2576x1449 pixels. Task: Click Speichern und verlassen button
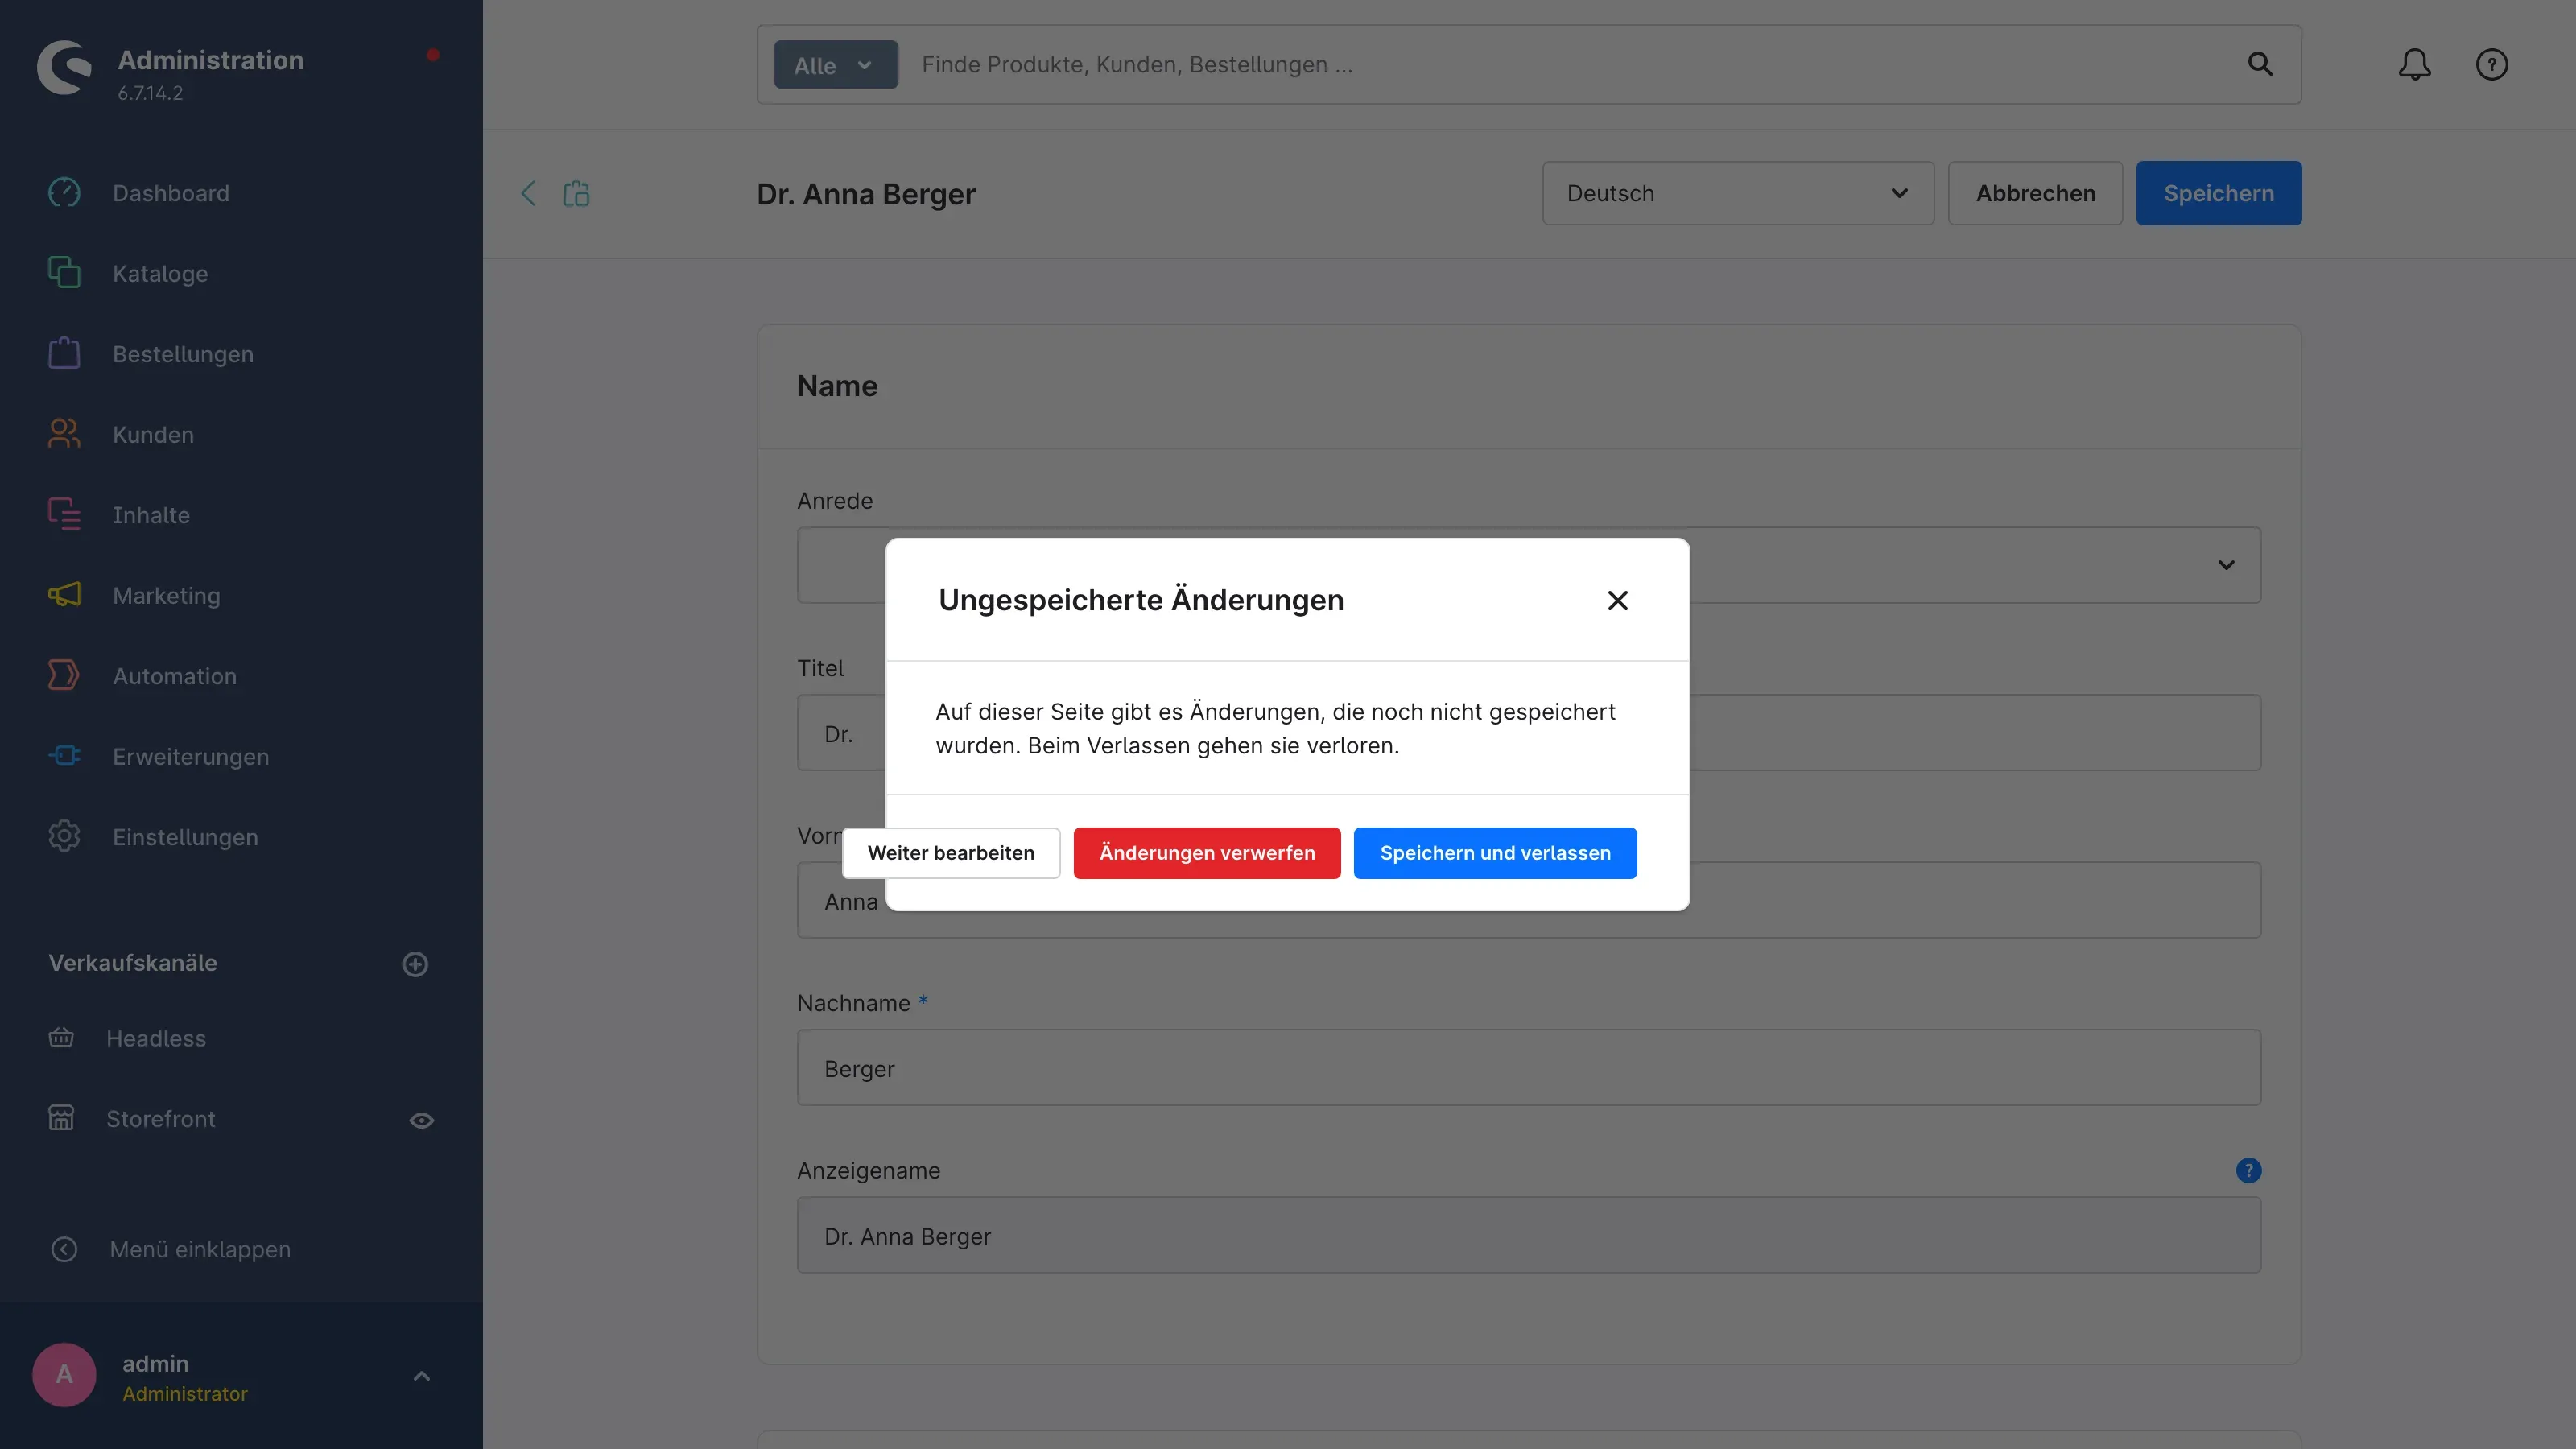pyautogui.click(x=1495, y=853)
